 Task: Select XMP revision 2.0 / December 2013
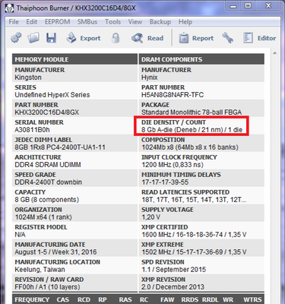[x=173, y=287]
